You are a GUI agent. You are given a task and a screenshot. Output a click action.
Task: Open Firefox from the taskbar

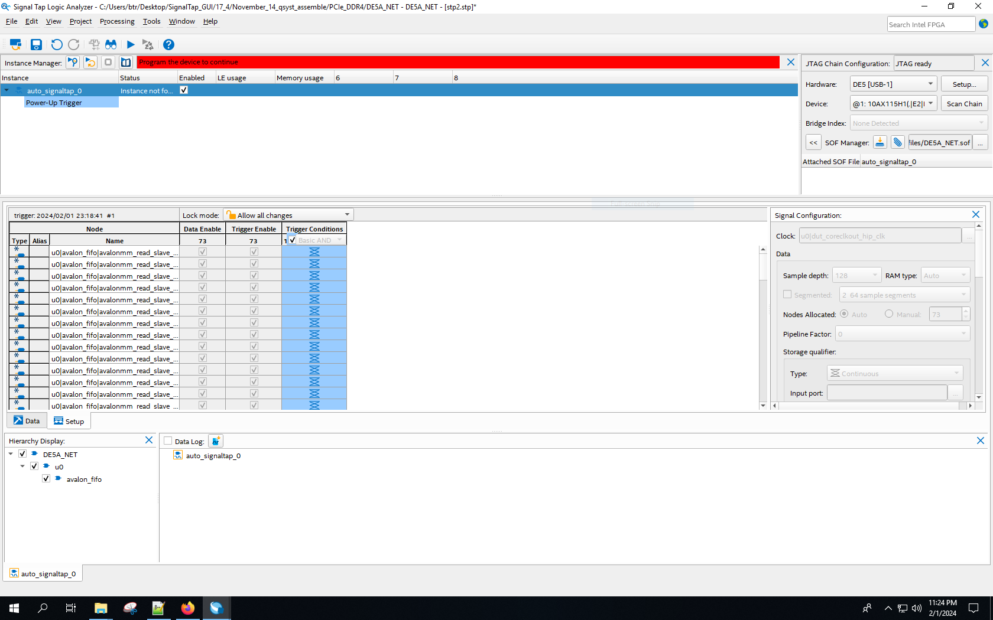(187, 608)
